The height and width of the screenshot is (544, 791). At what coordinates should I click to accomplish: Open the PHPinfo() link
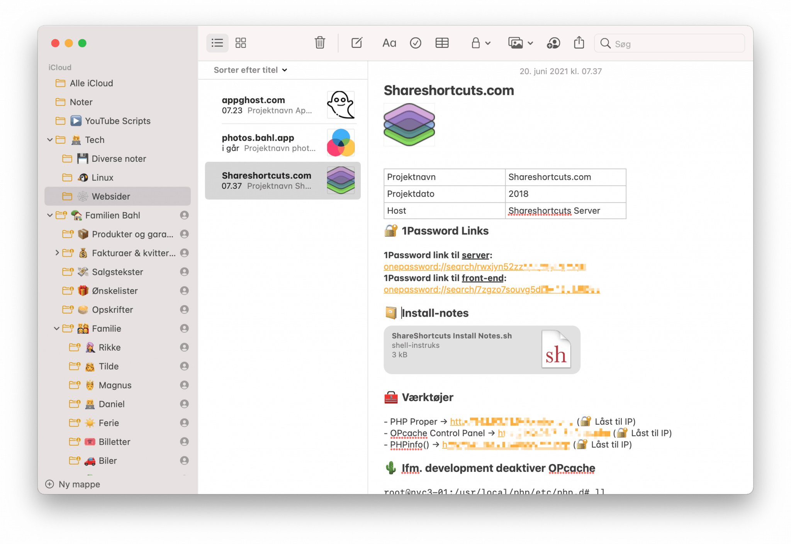tap(506, 445)
